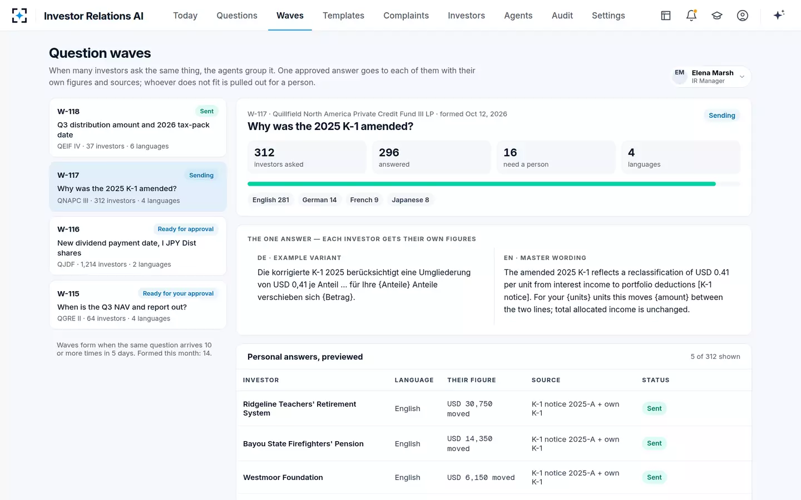Filter by the Japanese 8 chip
The image size is (801, 500).
(411, 200)
